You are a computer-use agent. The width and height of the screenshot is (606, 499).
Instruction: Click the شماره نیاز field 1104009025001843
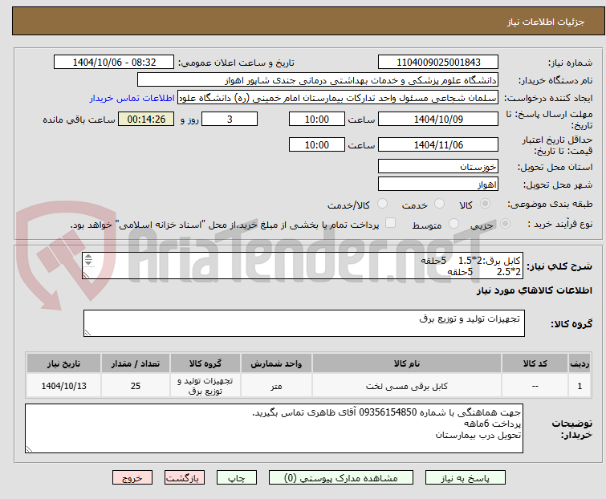click(438, 63)
